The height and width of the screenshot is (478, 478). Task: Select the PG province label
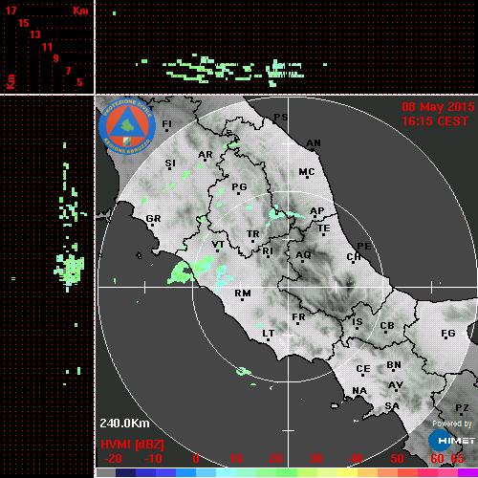pos(239,186)
